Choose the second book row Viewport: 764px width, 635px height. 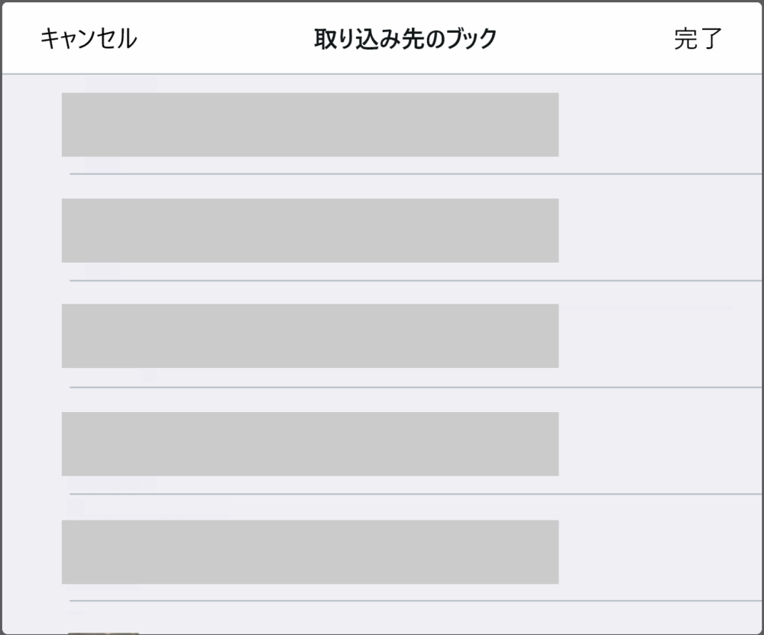(x=309, y=230)
